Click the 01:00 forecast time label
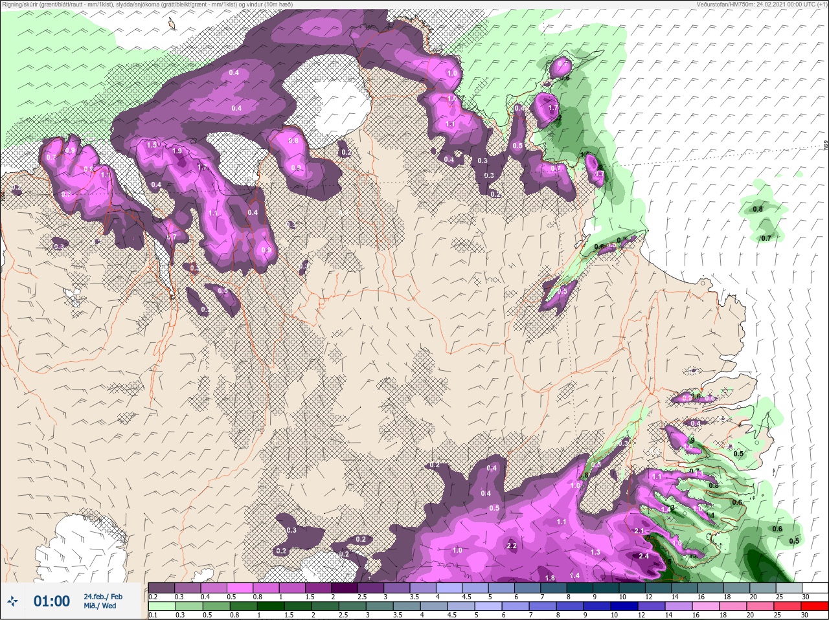829x620 pixels. coord(52,601)
